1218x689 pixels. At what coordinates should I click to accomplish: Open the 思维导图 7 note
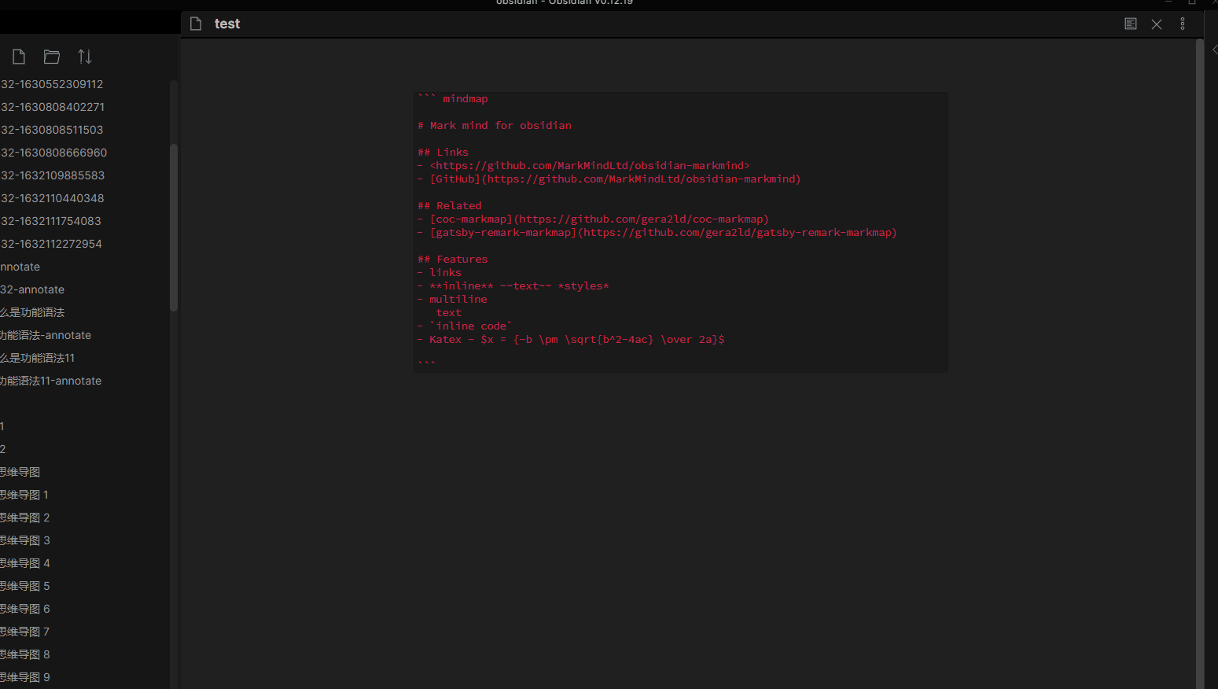[24, 632]
